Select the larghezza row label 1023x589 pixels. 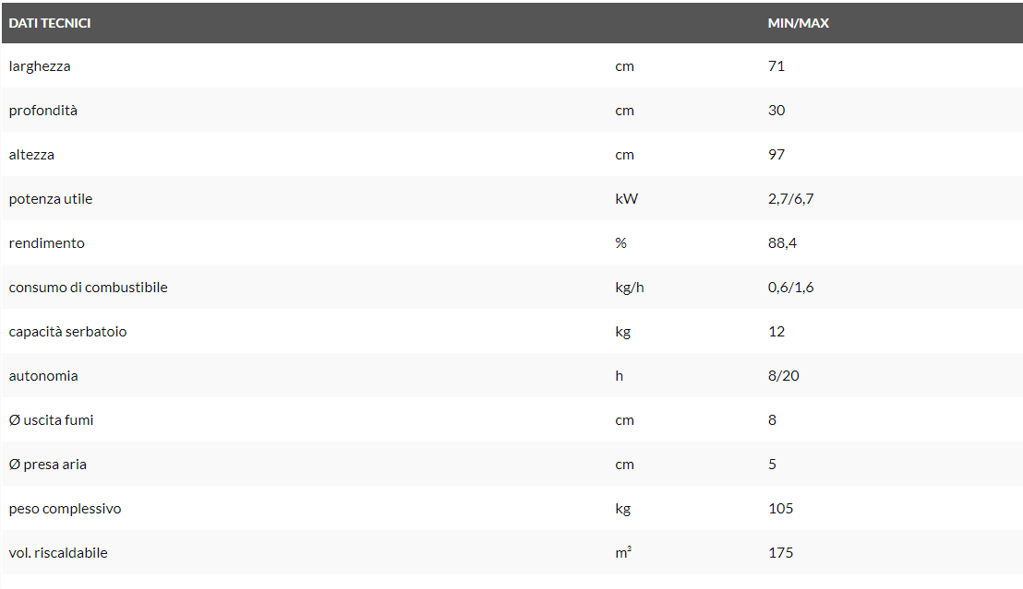[x=40, y=66]
